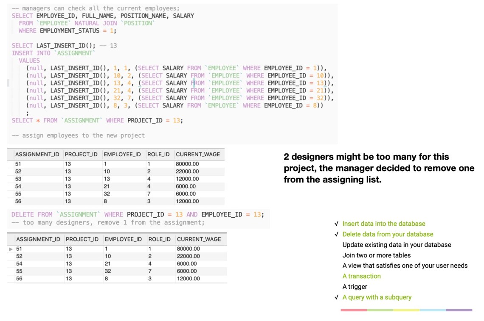484x321 pixels.
Task: Sort results by the CURRENT_WAGE column
Action: [200, 155]
